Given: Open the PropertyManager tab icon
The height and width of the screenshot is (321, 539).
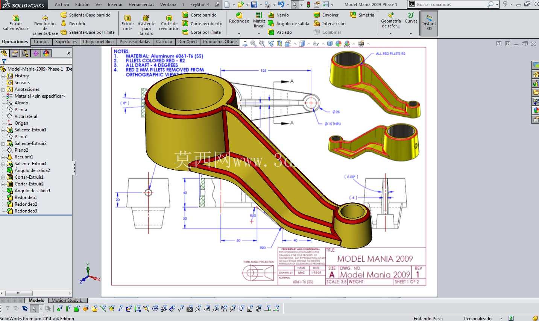Looking at the screenshot, I should tap(15, 53).
